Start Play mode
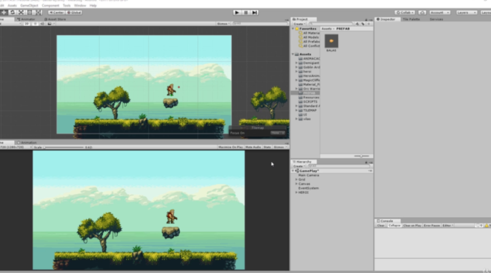This screenshot has height=273, width=491. click(237, 12)
